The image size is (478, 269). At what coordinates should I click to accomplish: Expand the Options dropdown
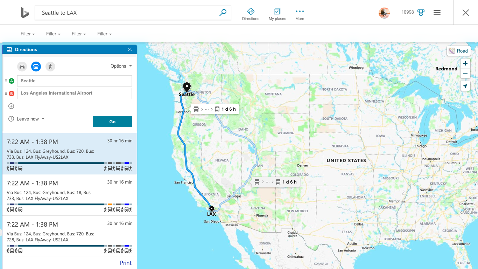[x=121, y=66]
